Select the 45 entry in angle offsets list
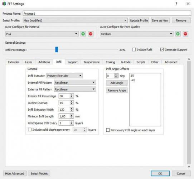Screen dimensions: 194x179 (x=132, y=76)
